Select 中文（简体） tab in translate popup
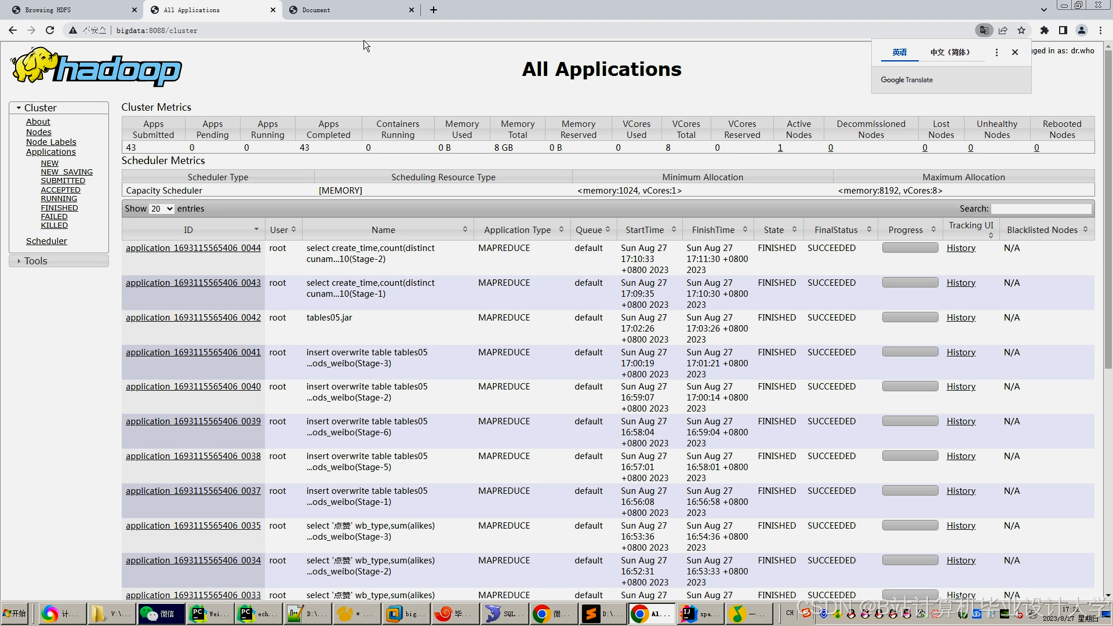 click(951, 52)
